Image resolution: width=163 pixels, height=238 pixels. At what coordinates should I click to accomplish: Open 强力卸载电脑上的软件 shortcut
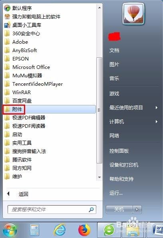(x=7, y=16)
